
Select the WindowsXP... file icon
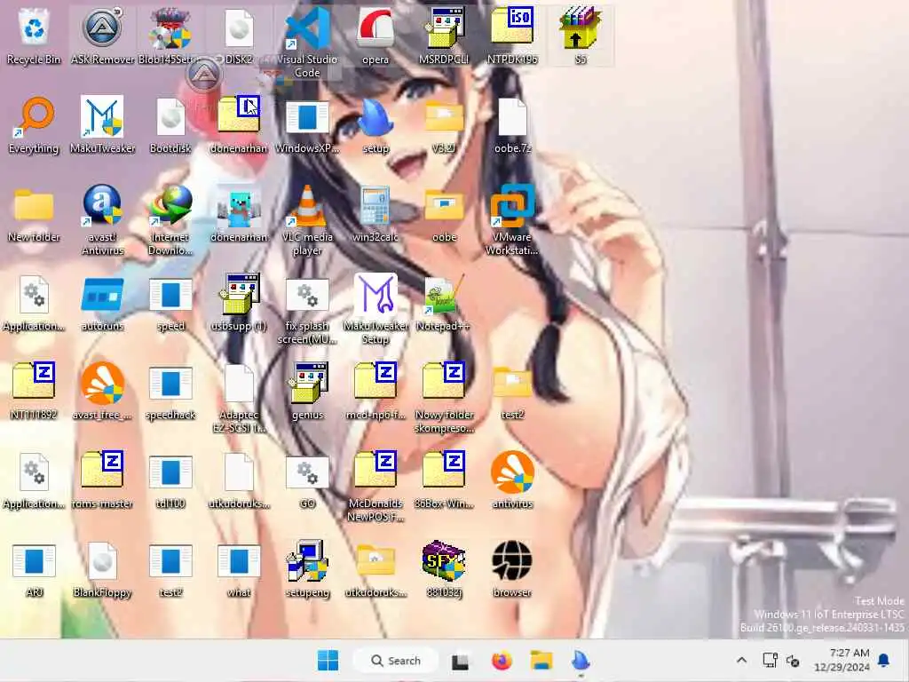307,125
